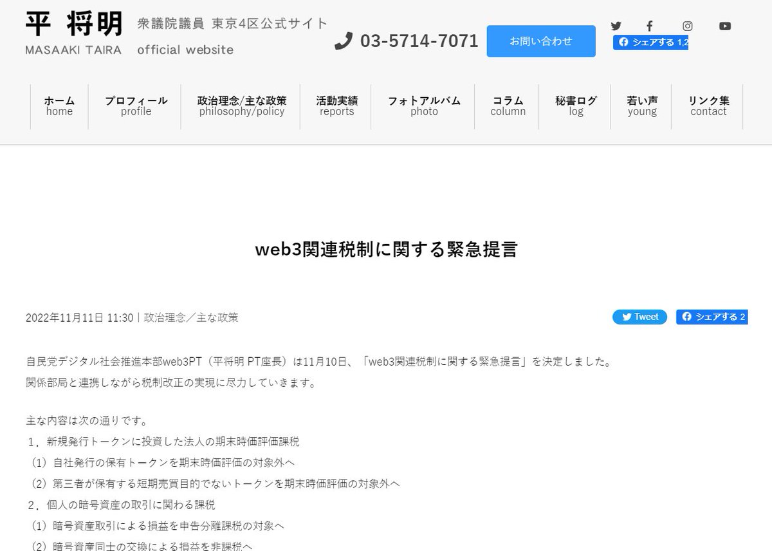Click the 政治理念／主な政策 category link
This screenshot has width=772, height=551.
point(191,317)
